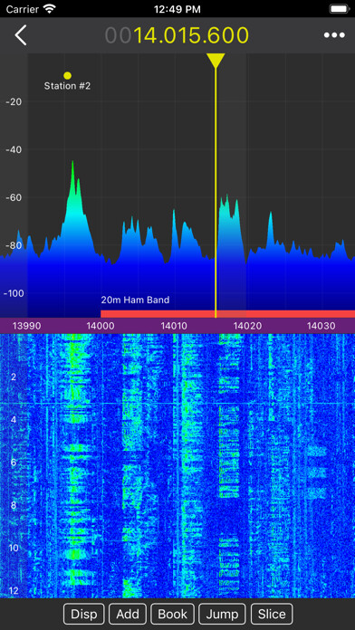The height and width of the screenshot is (630, 355).
Task: Tap the -20 dB level label
Action: [x=14, y=102]
